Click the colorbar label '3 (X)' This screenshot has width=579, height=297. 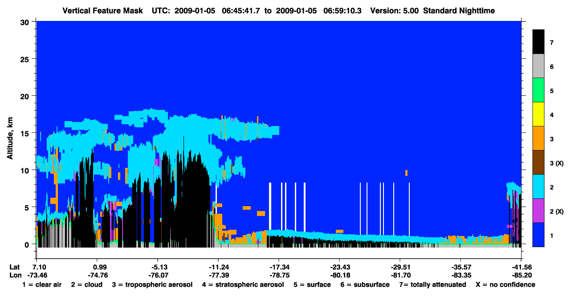pos(556,163)
